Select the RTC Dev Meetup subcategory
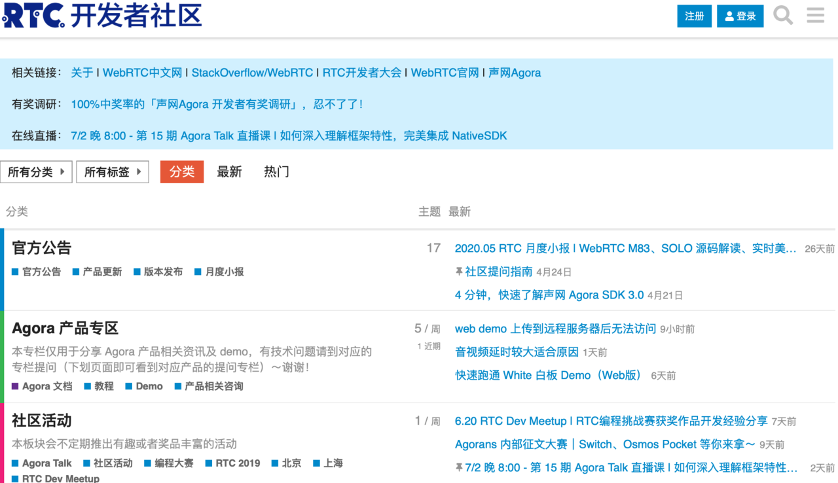 point(56,478)
